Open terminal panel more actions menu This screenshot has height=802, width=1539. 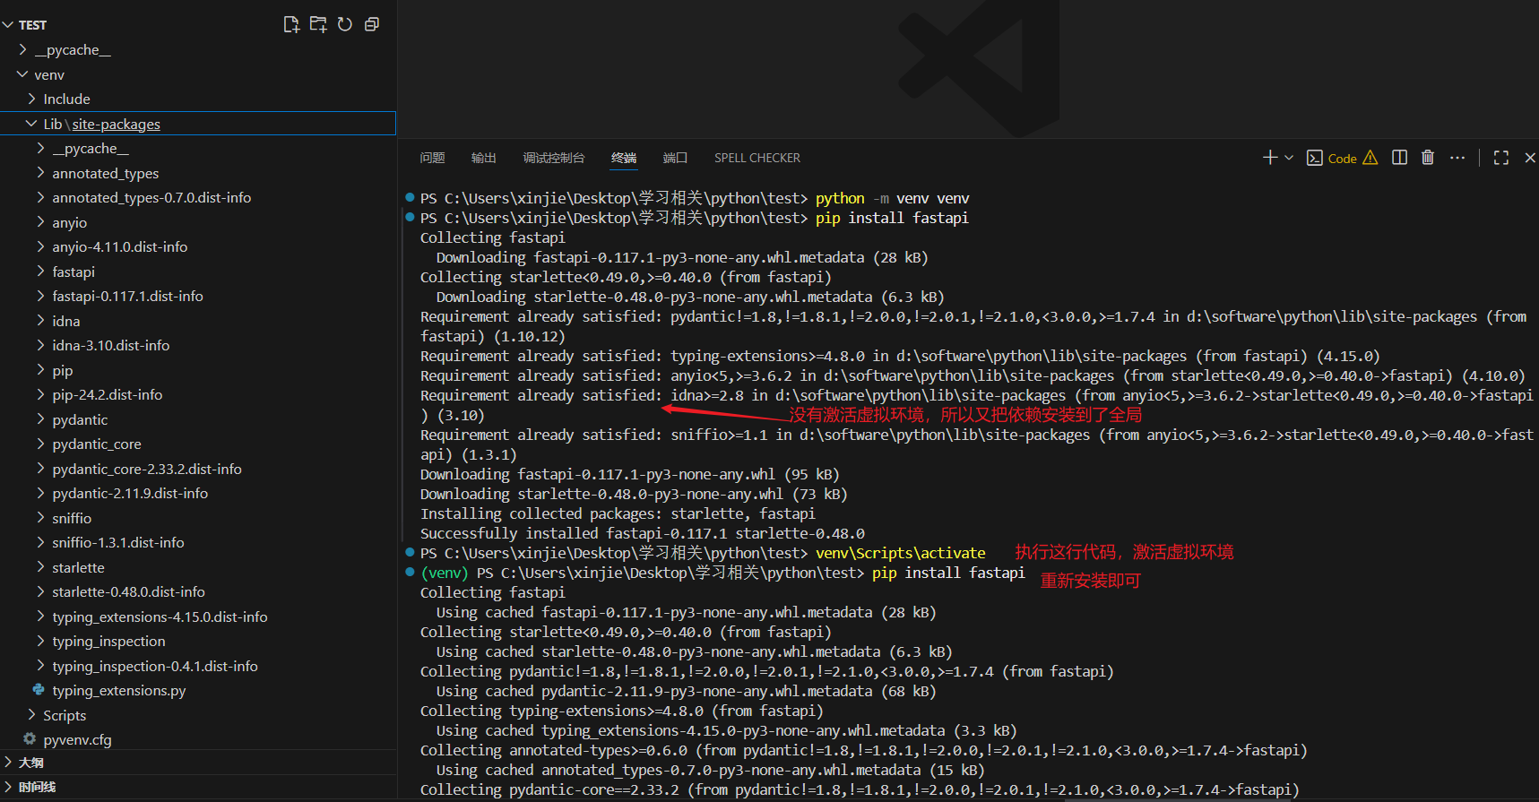(x=1457, y=158)
